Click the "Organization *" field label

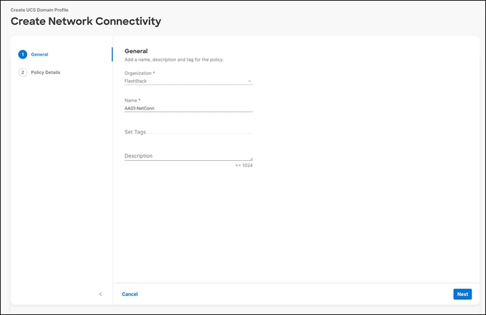(x=139, y=73)
